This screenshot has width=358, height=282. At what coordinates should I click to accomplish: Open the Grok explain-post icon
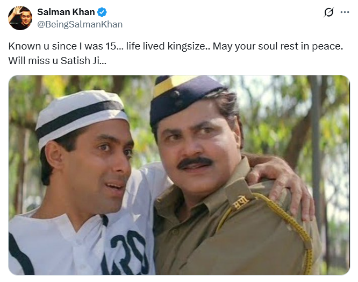pos(328,12)
